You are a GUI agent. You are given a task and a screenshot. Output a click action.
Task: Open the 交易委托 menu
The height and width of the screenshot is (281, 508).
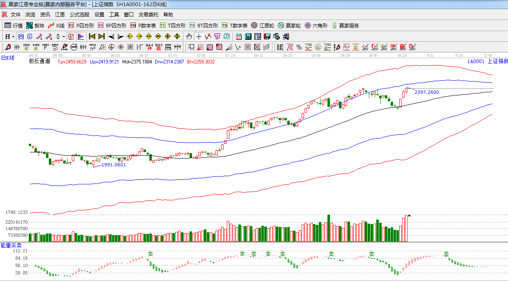[148, 14]
